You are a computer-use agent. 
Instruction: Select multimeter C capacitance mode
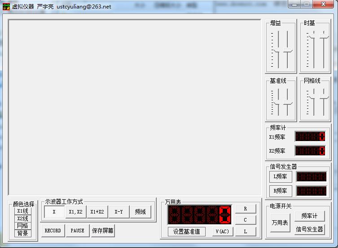pyautogui.click(x=246, y=220)
